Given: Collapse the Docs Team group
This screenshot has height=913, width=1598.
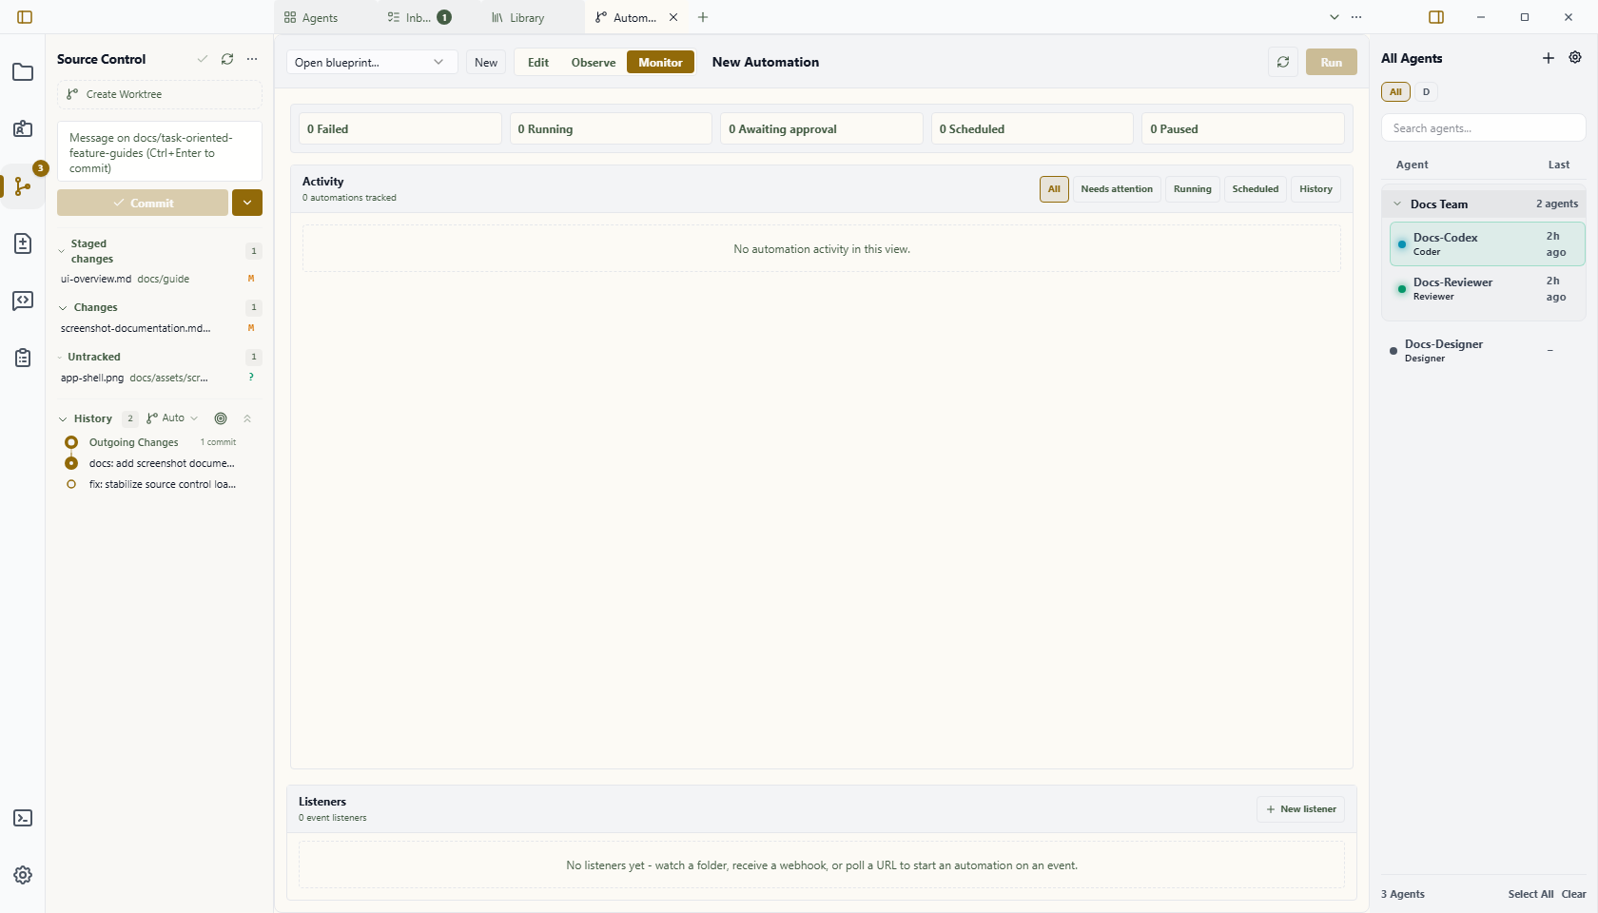Looking at the screenshot, I should (x=1397, y=204).
